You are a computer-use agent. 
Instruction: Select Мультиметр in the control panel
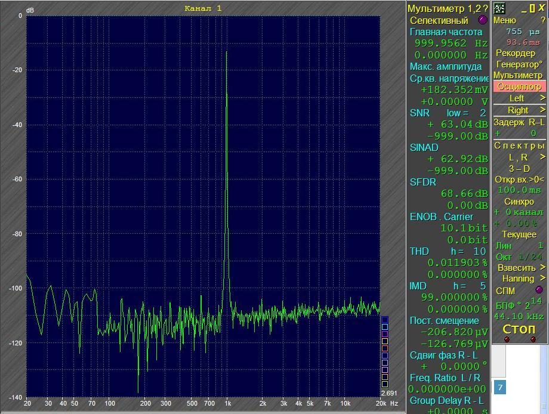pyautogui.click(x=518, y=75)
